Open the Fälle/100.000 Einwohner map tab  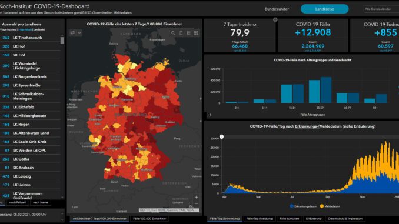click(x=149, y=218)
